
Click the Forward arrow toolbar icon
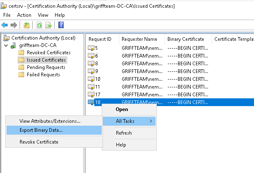pos(13,25)
